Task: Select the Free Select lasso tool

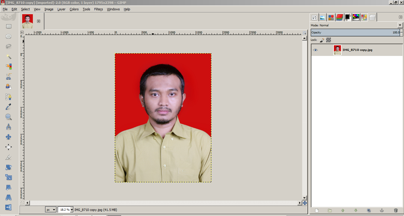Action: tap(9, 46)
